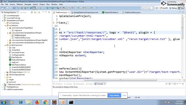Select NewFeature.feature in Package Explorer
The width and height of the screenshot is (186, 105).
point(19,65)
